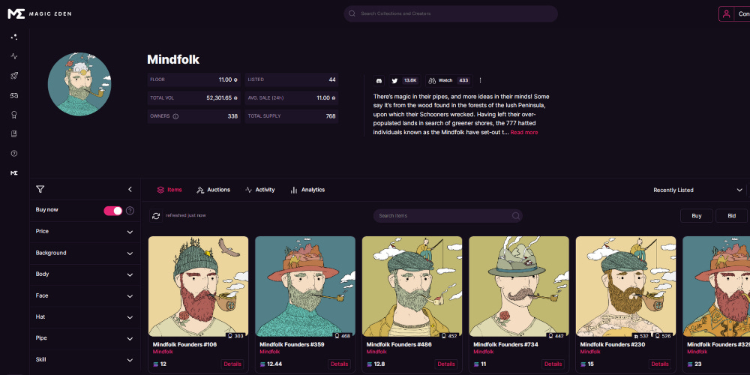Click Read more in the description
The height and width of the screenshot is (375, 750).
524,133
